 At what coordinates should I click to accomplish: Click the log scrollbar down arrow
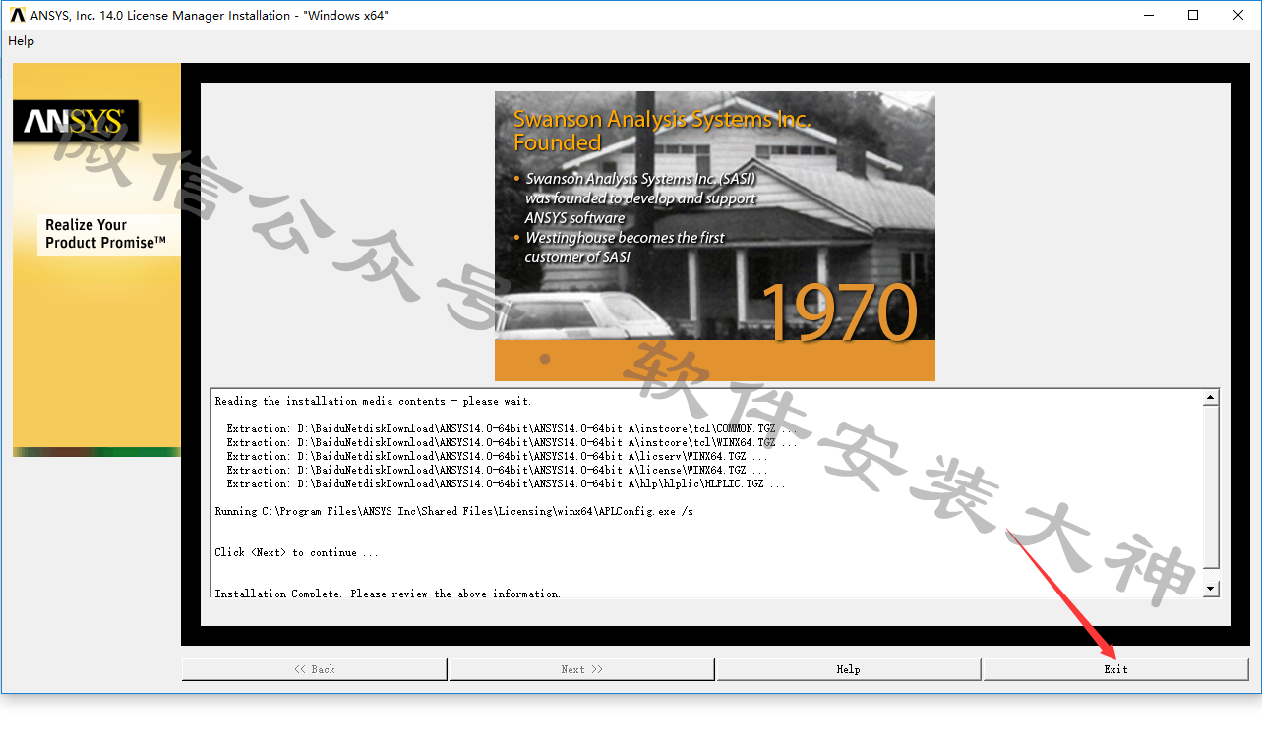(x=1211, y=589)
